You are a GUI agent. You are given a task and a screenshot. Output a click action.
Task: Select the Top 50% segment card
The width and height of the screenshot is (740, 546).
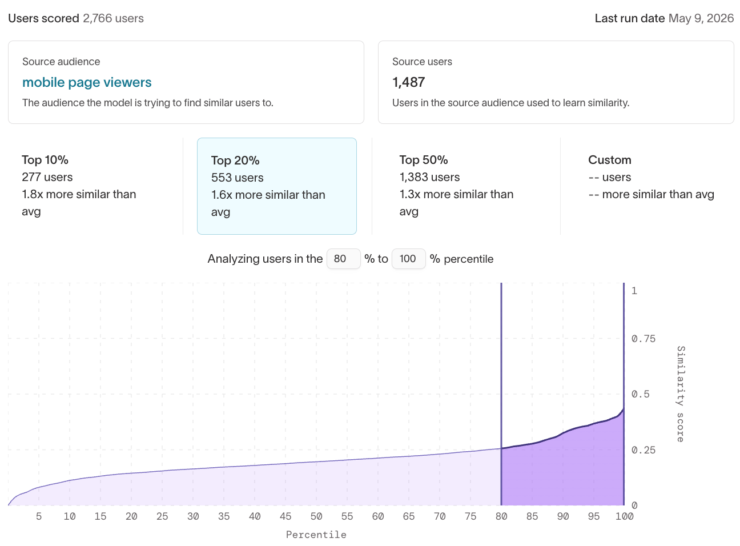click(x=466, y=186)
